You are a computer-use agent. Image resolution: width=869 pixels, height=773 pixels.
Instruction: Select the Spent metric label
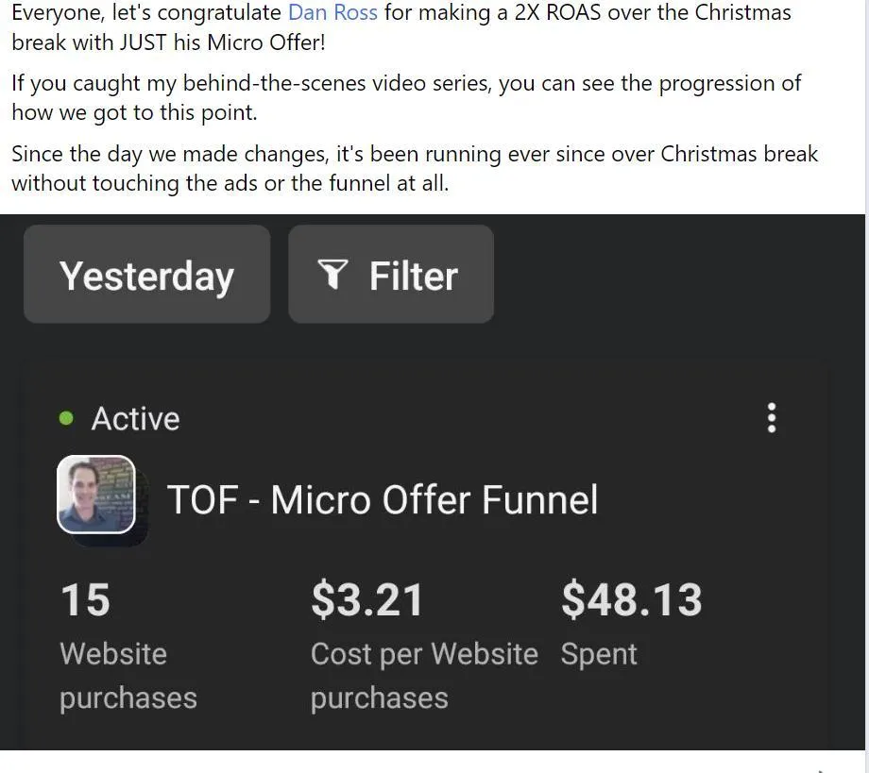pyautogui.click(x=599, y=654)
